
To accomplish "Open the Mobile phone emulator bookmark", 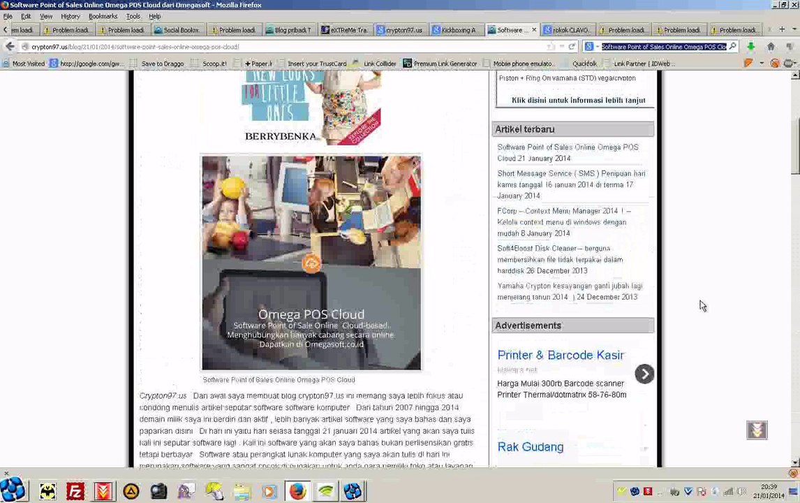I will tap(519, 64).
